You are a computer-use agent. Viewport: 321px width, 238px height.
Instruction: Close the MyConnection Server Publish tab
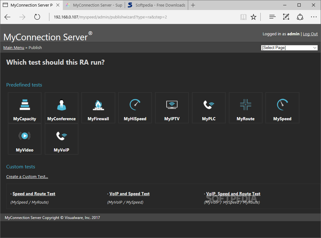point(58,5)
